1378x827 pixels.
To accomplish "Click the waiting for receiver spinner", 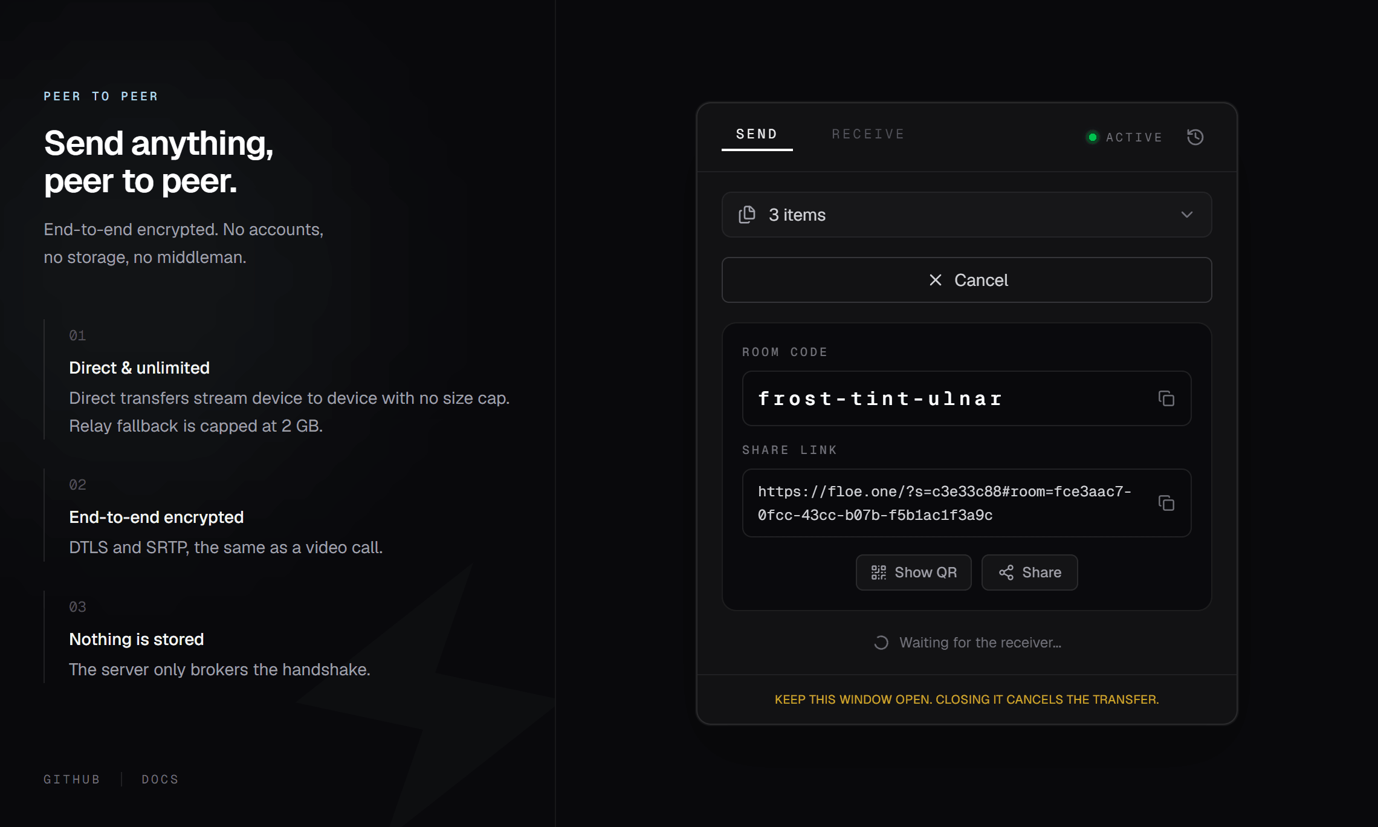I will tap(881, 643).
